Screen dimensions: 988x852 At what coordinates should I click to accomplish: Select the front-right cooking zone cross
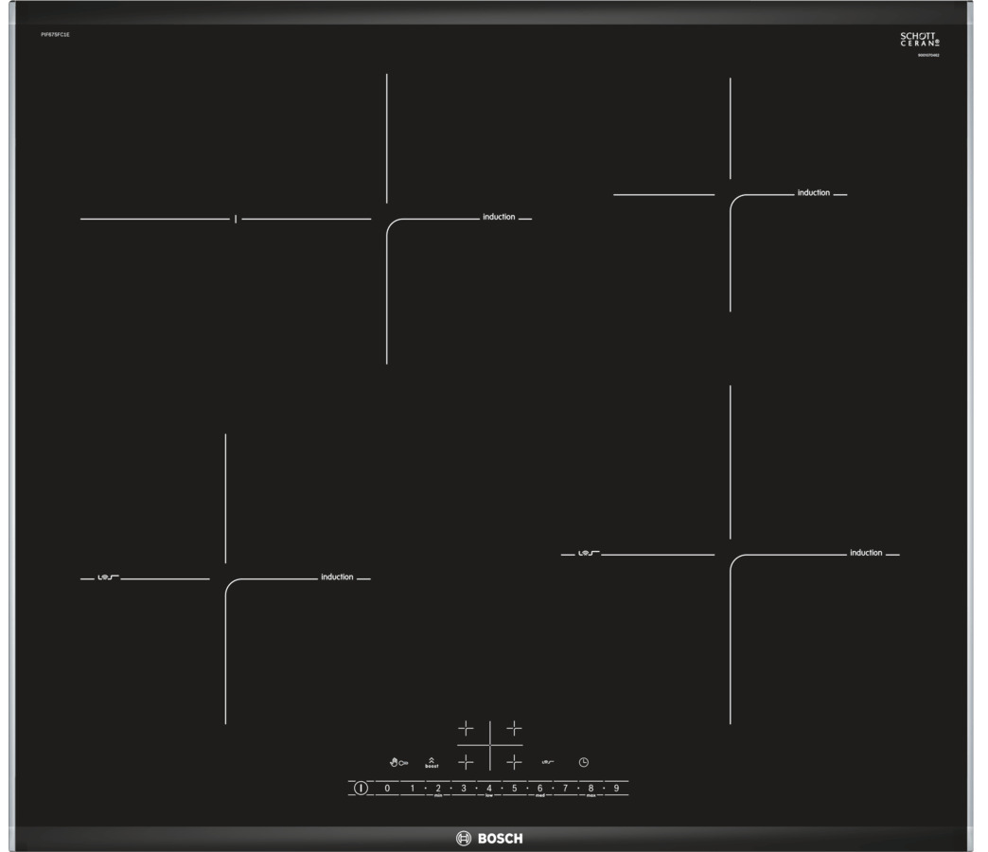click(514, 762)
